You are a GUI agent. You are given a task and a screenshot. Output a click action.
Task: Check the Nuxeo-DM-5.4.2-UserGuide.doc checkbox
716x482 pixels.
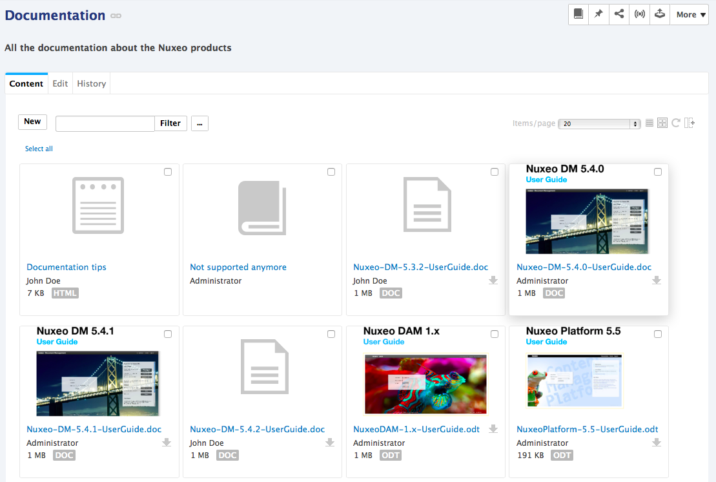pos(331,334)
